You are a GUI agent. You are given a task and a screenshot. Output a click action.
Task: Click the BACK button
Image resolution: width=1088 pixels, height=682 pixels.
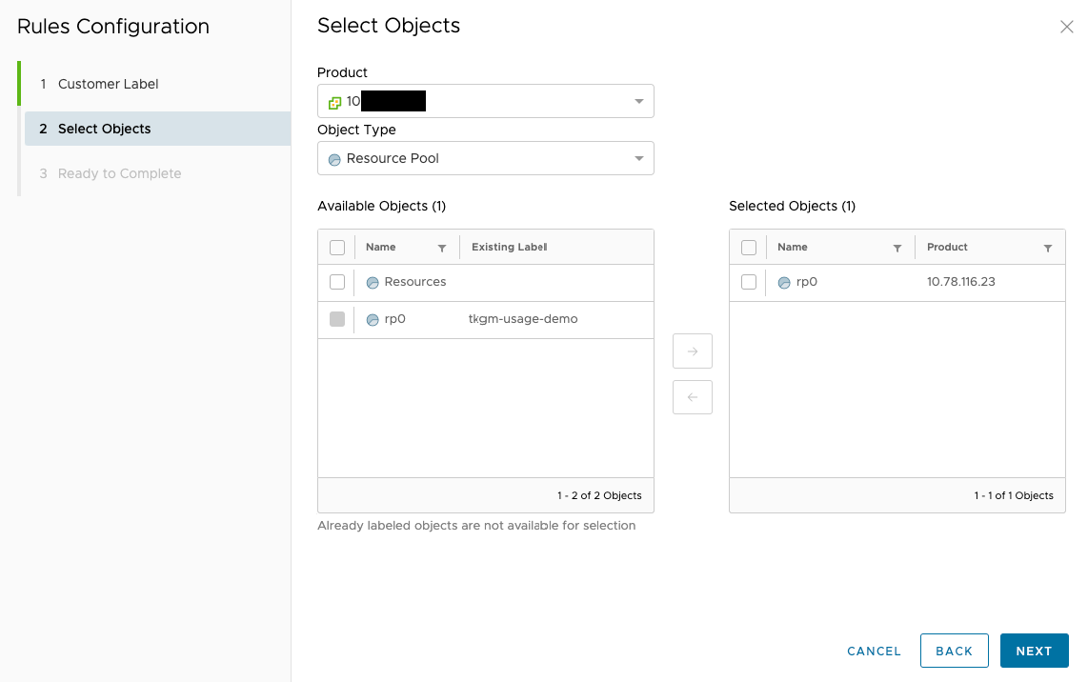tap(954, 651)
